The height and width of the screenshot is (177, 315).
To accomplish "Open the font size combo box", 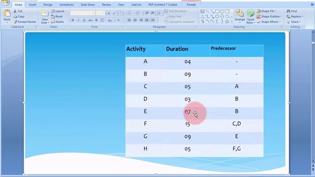I will [x=100, y=13].
